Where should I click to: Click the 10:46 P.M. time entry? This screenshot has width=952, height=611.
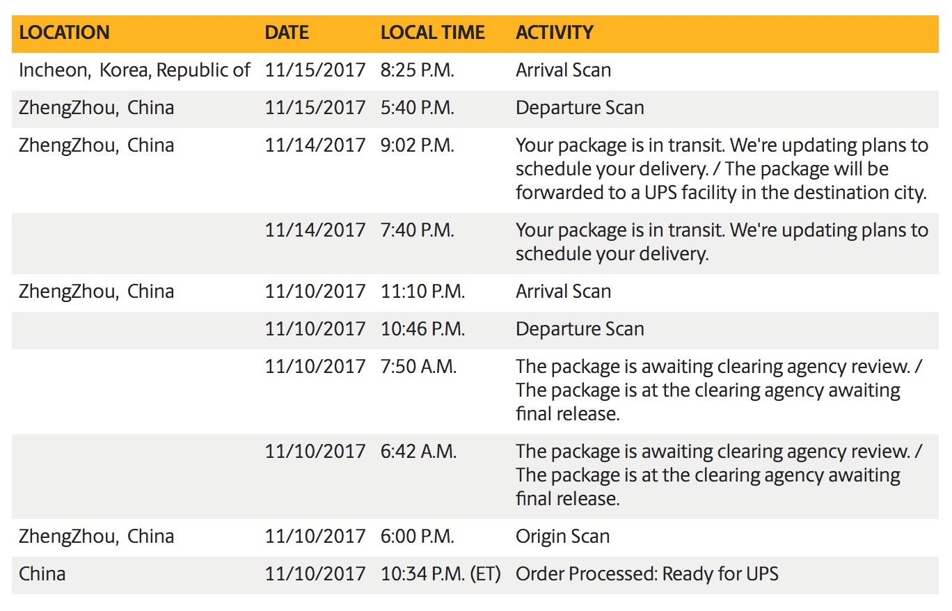point(422,329)
